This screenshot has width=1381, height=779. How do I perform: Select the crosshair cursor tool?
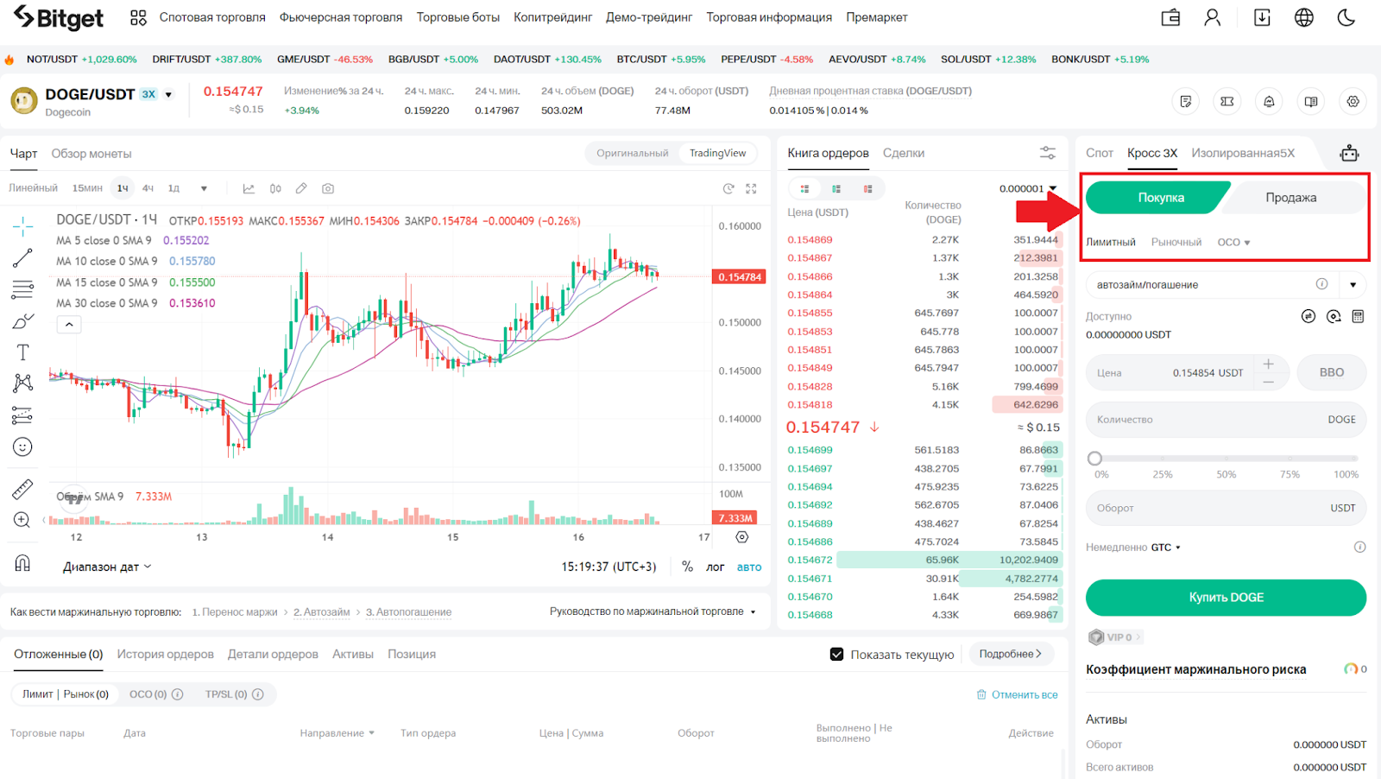pyautogui.click(x=23, y=227)
